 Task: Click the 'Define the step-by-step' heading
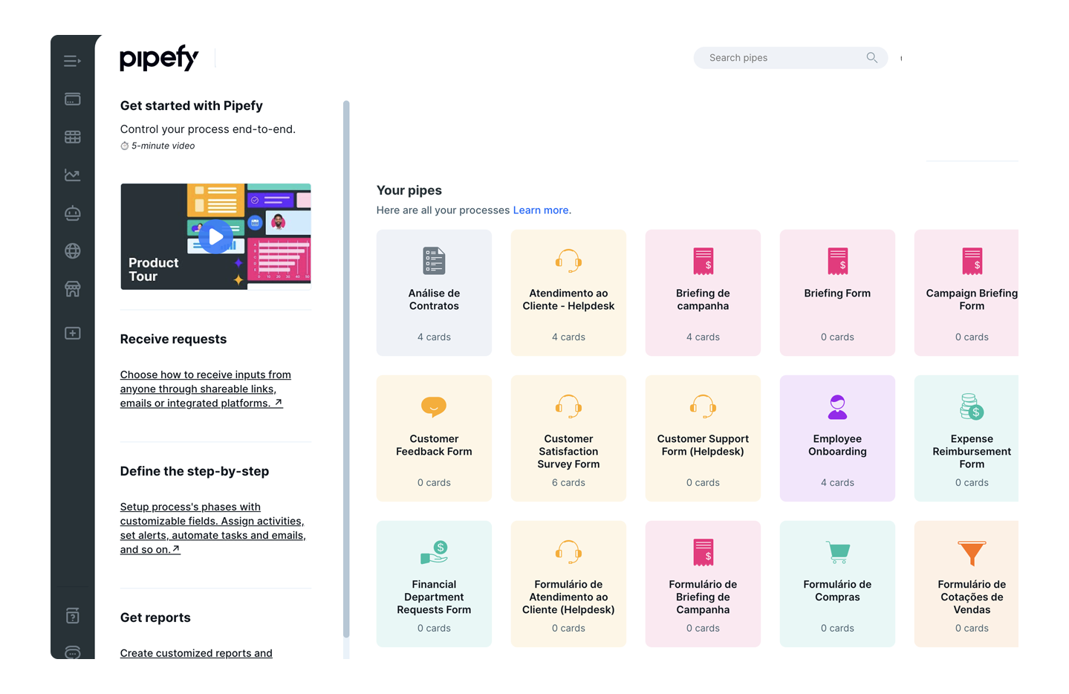(x=195, y=471)
